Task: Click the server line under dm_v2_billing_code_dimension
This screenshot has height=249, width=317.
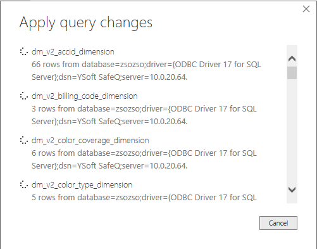Action: [109, 122]
